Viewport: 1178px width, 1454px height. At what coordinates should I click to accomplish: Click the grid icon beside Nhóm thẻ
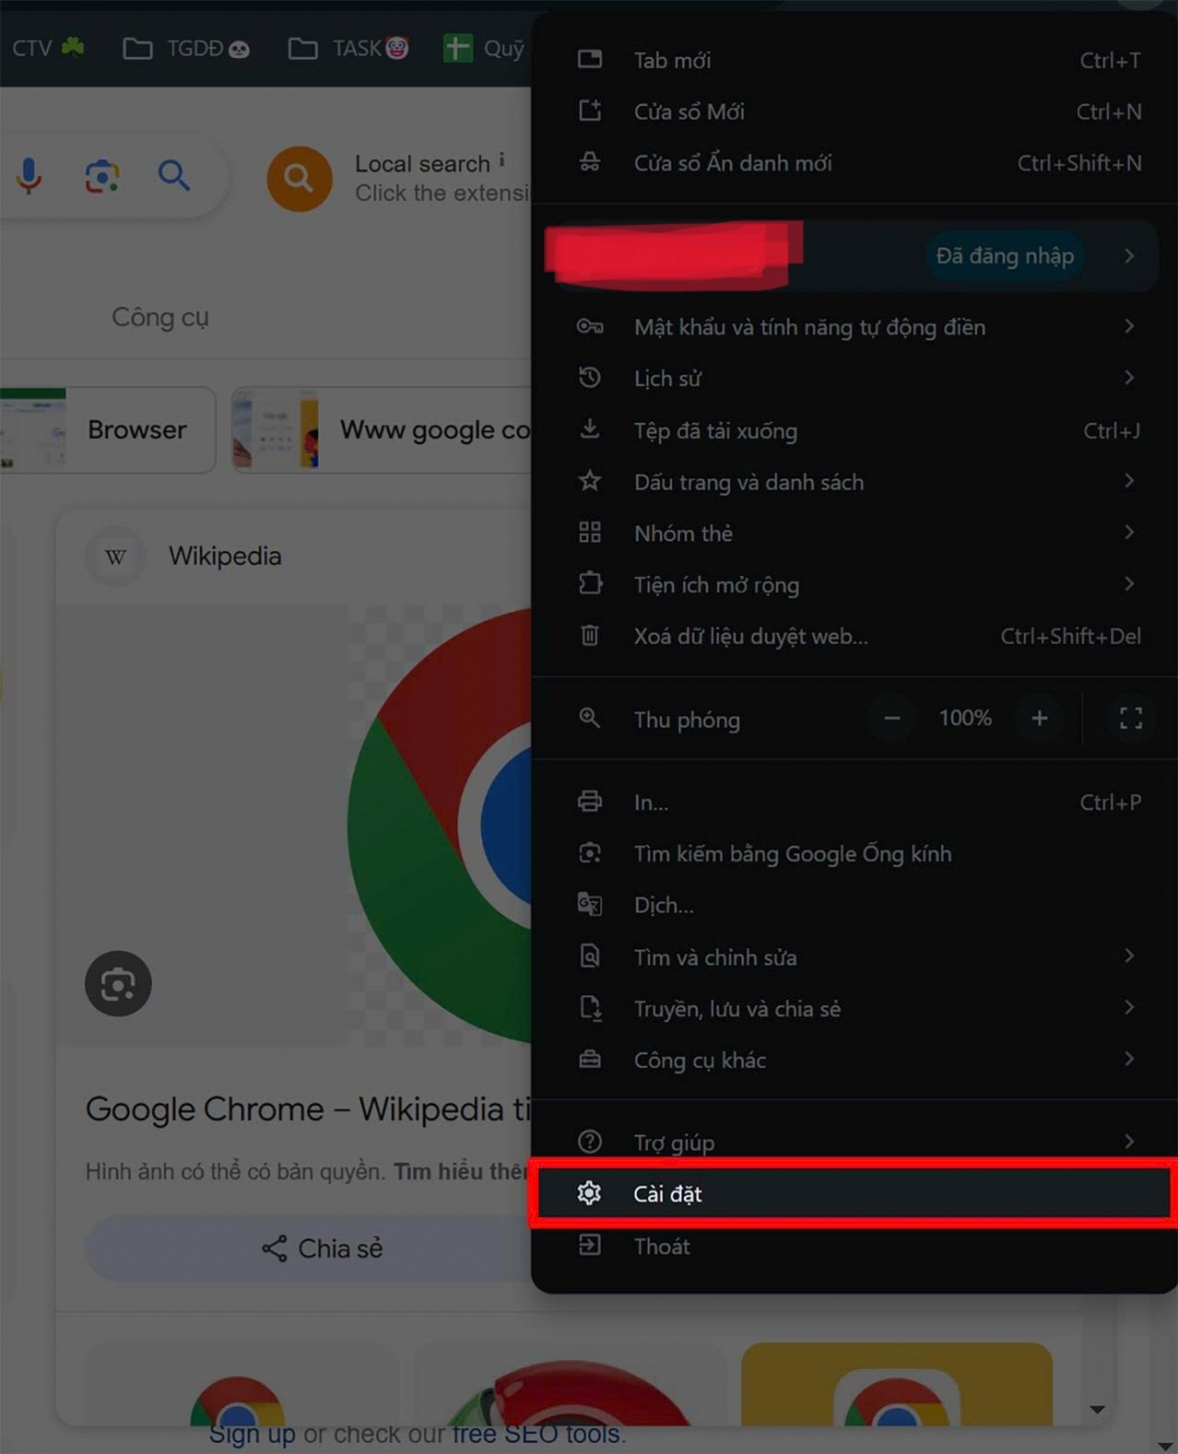tap(590, 532)
